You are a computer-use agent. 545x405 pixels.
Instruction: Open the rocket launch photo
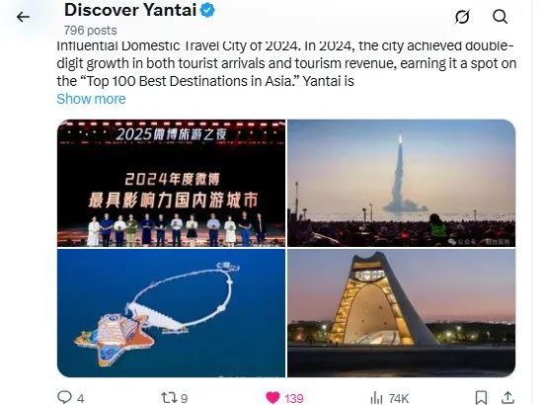tap(402, 183)
